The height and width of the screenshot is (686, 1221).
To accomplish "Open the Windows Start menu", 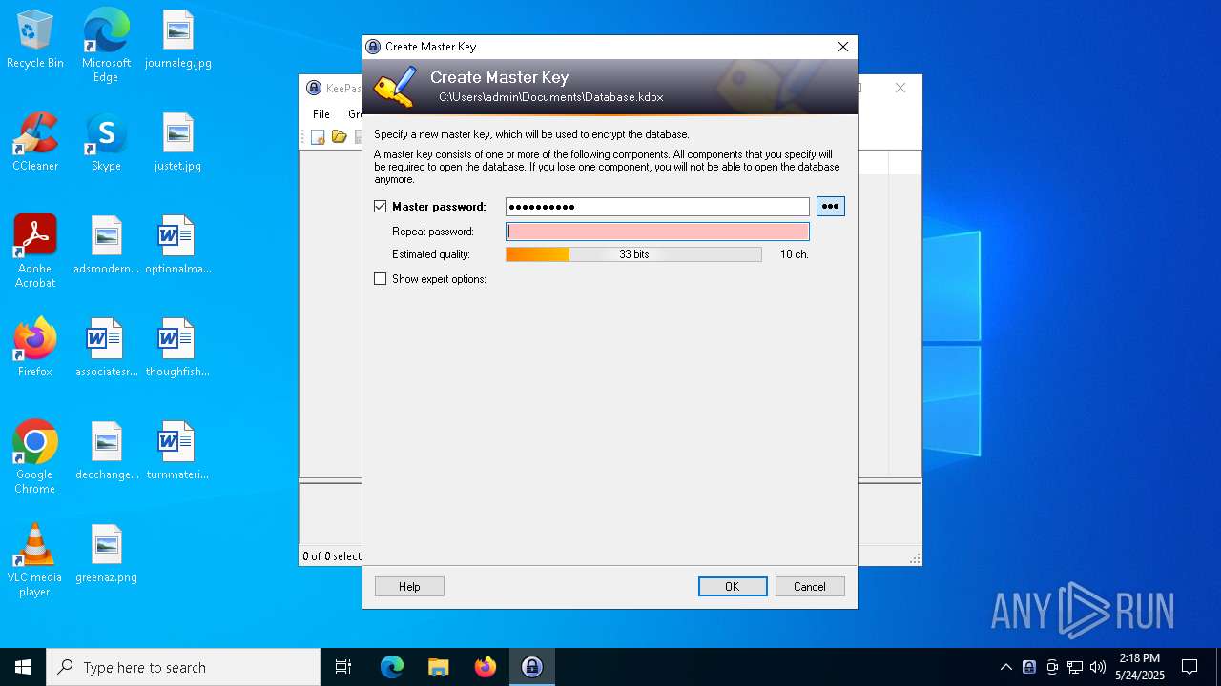I will (x=23, y=667).
